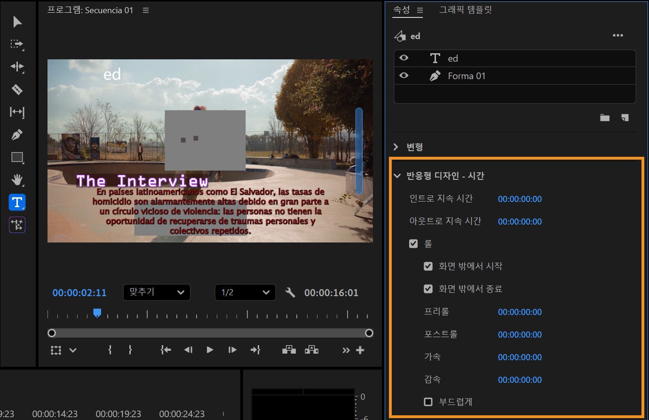Open the 맞추기 zoom level dropdown
The height and width of the screenshot is (420, 649).
coord(157,292)
